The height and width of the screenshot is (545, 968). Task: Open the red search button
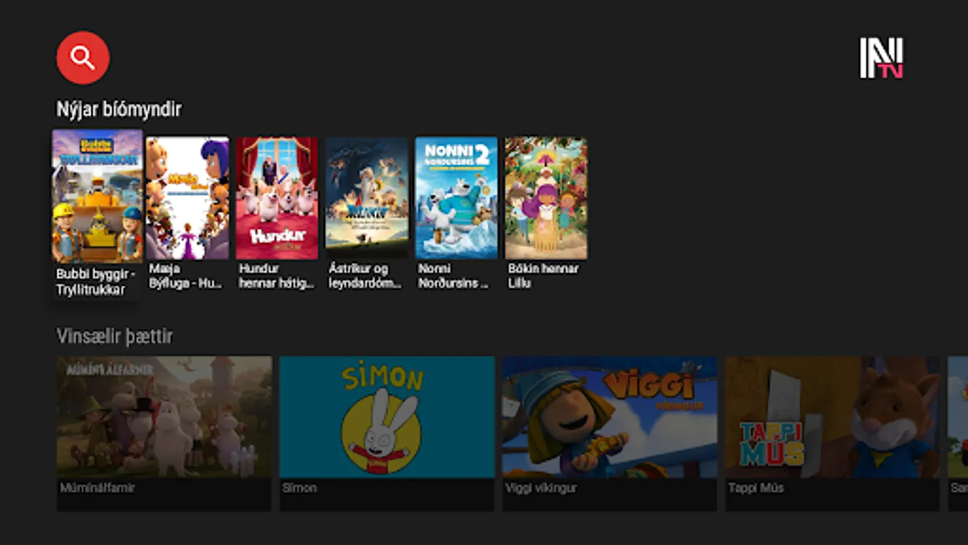click(x=83, y=58)
